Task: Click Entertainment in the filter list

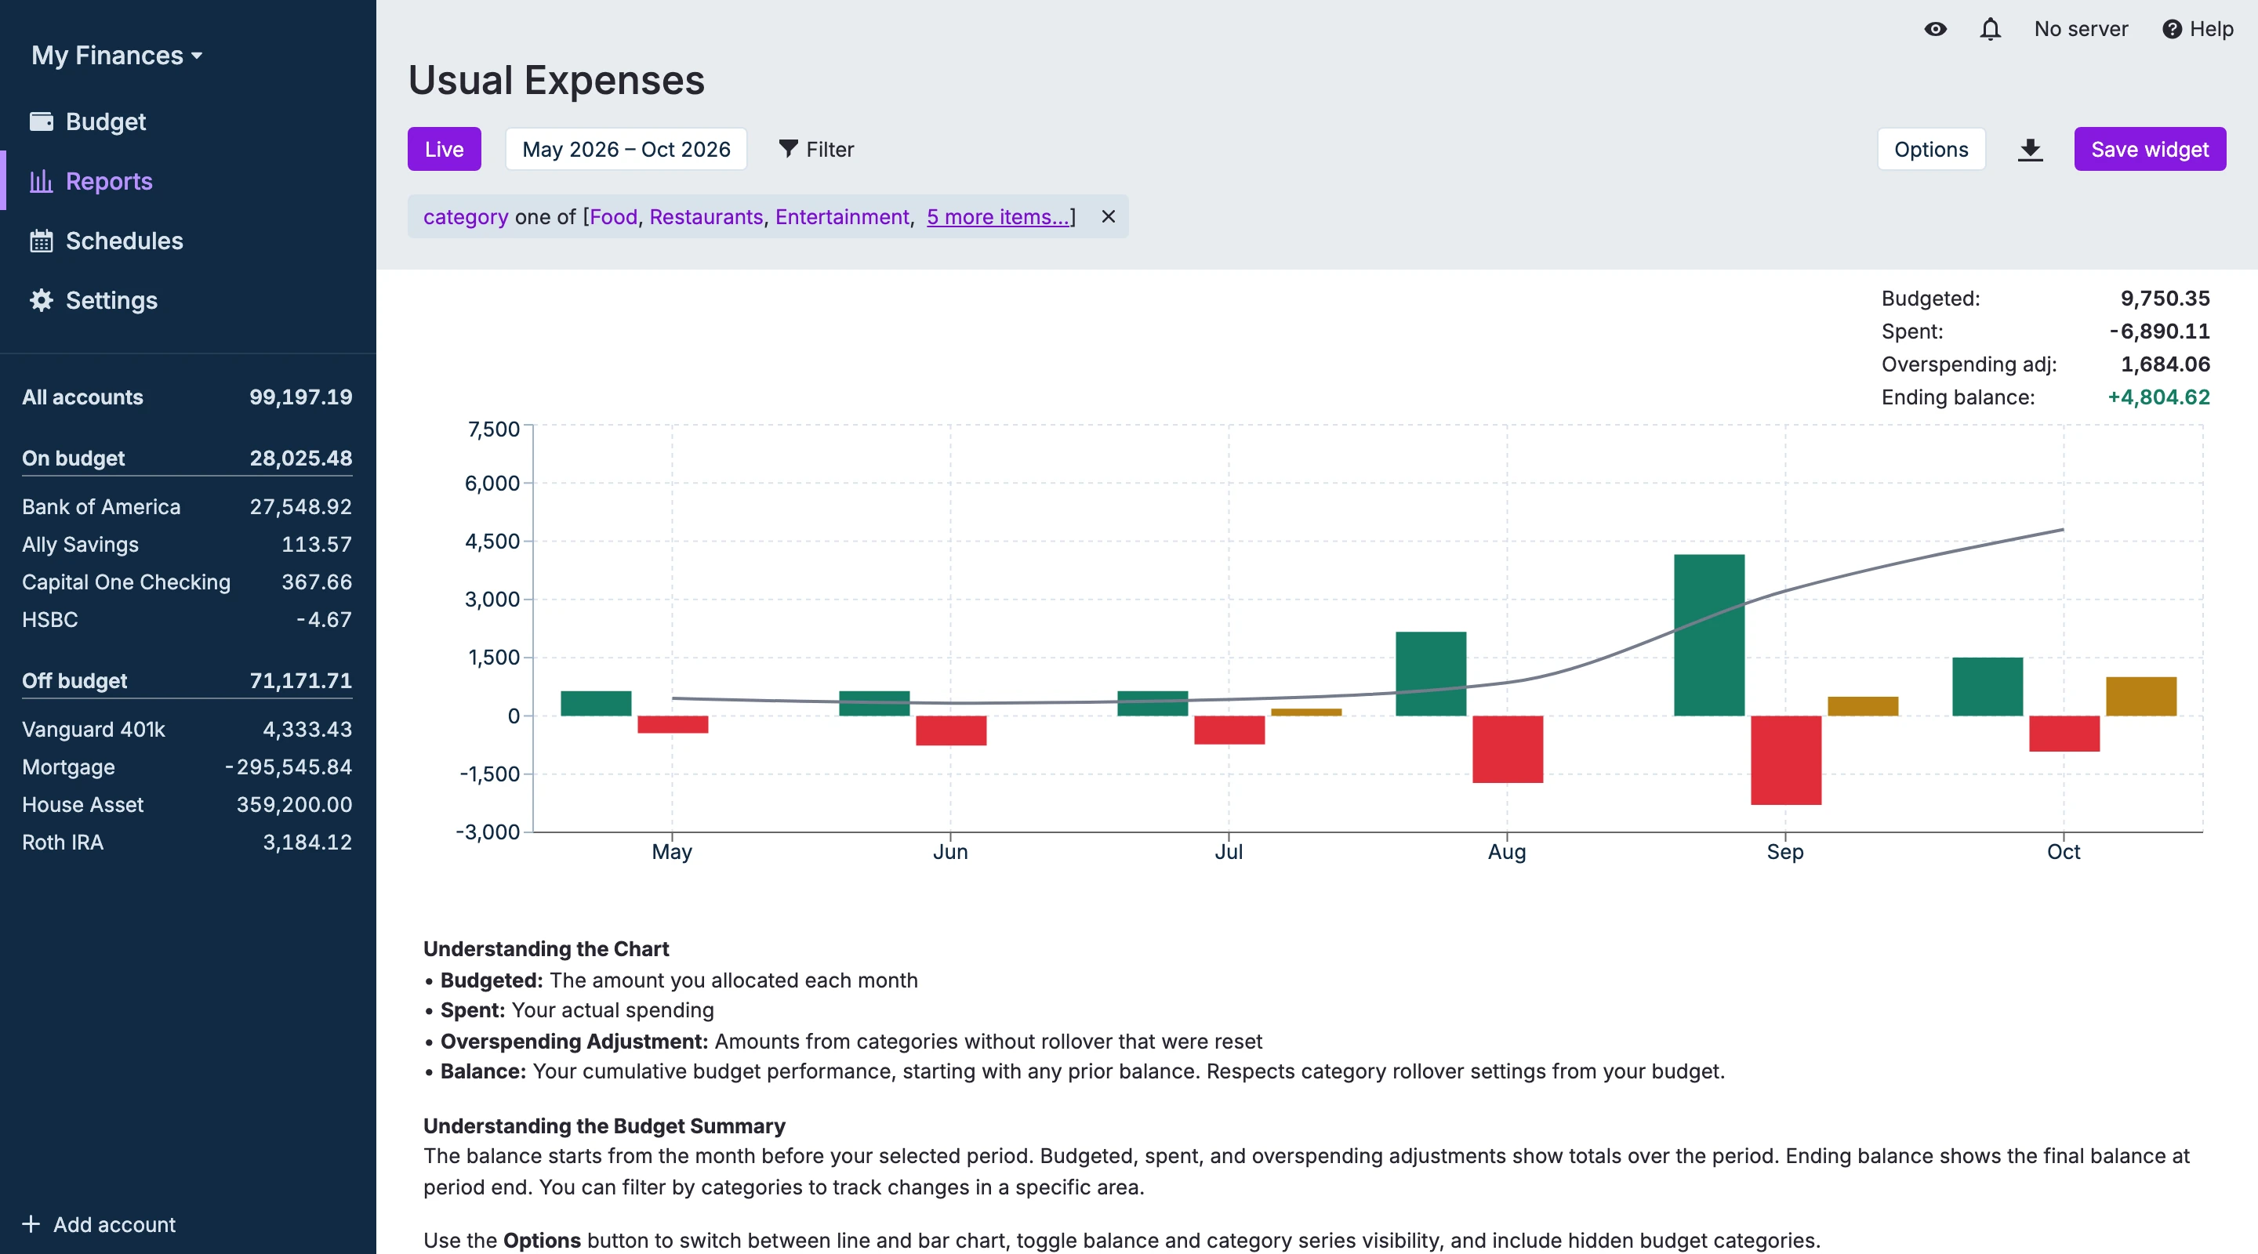Action: click(841, 216)
